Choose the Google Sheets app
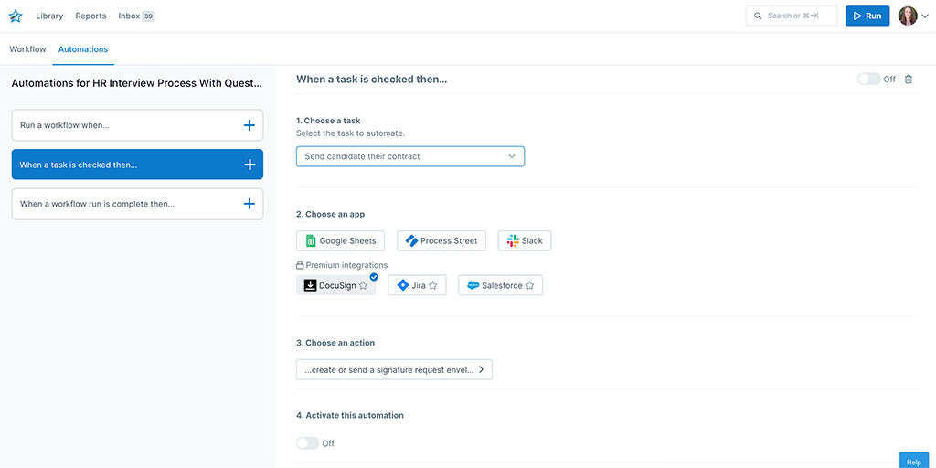936x468 pixels. tap(340, 241)
